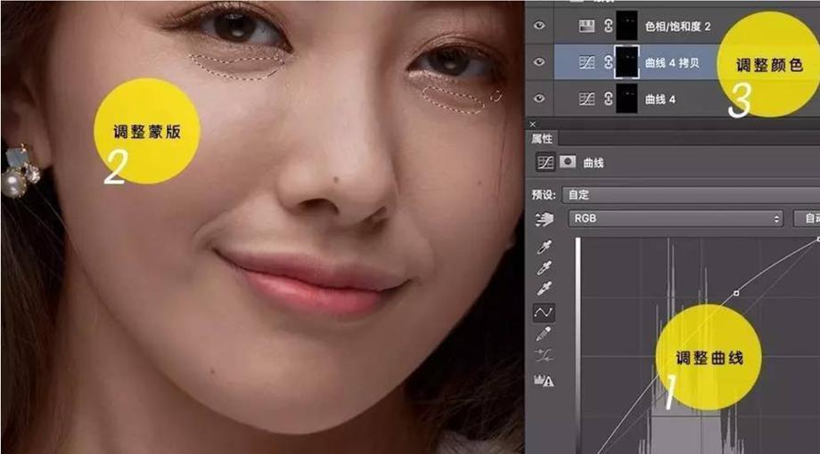Image resolution: width=820 pixels, height=454 pixels.
Task: Click curves adjustment icon on 曲线 4 layer
Action: point(586,99)
